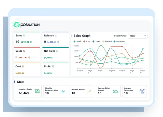Click the Refunds card money icon
Image resolution: width=163 pixels, height=117 pixels.
tap(56, 36)
